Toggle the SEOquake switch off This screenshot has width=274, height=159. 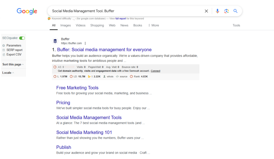(x=22, y=38)
